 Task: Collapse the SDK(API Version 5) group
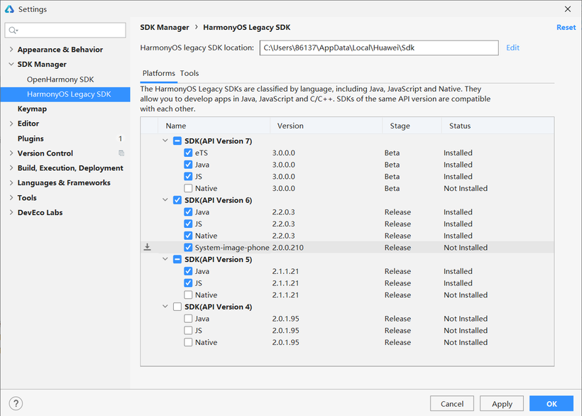pos(165,259)
